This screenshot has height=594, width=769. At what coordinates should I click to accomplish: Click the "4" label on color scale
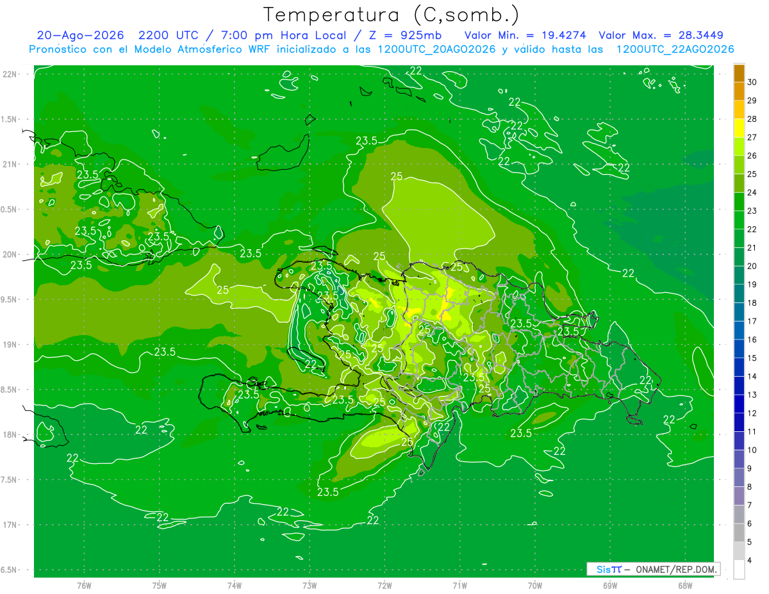tap(750, 560)
